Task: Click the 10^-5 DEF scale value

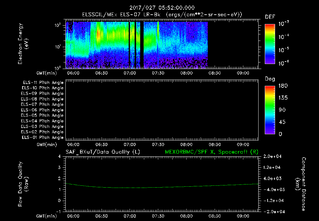Action: coord(283,50)
